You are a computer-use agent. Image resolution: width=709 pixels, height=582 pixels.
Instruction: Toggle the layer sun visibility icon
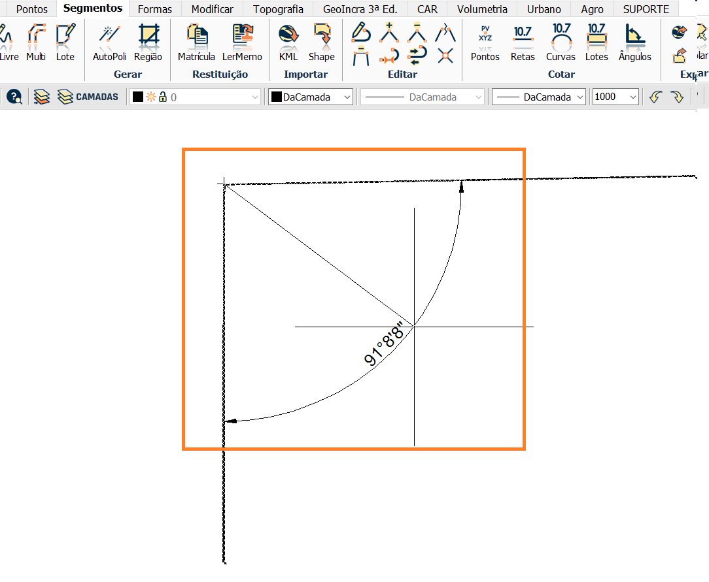click(x=151, y=97)
